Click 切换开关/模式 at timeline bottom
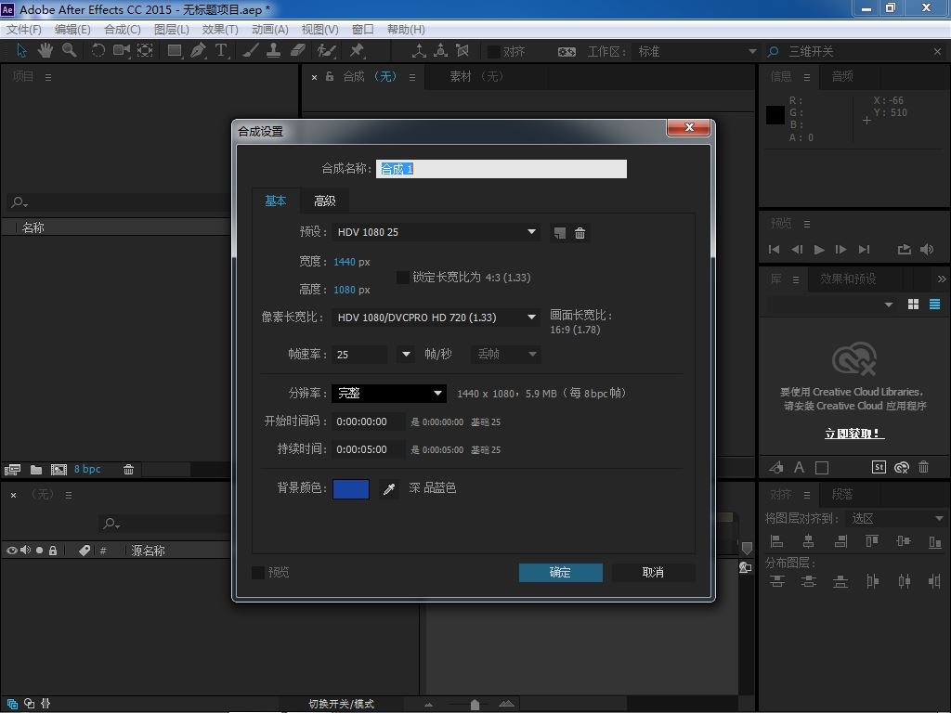The image size is (951, 713). coord(341,704)
